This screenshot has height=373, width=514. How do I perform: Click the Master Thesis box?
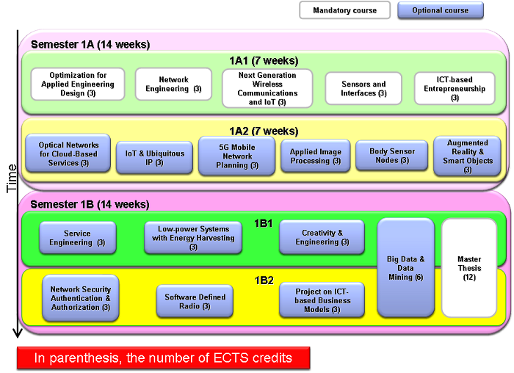point(468,267)
